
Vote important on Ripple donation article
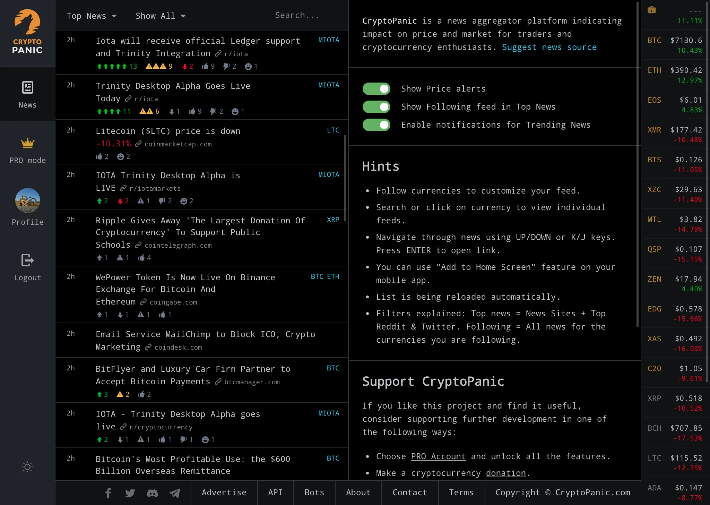123,258
